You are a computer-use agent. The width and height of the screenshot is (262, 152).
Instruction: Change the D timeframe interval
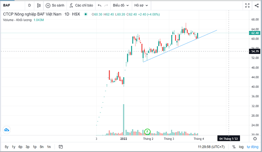click(29, 5)
